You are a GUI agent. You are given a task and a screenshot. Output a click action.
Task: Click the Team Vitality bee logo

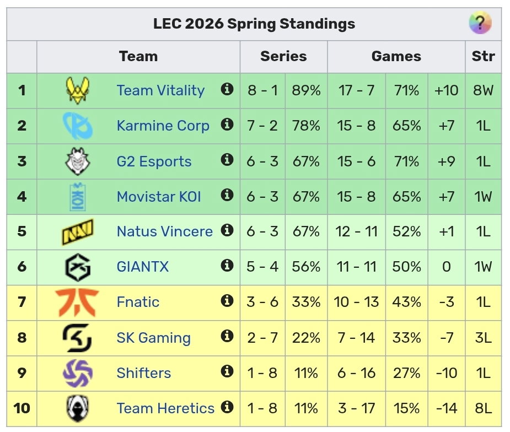pyautogui.click(x=77, y=90)
